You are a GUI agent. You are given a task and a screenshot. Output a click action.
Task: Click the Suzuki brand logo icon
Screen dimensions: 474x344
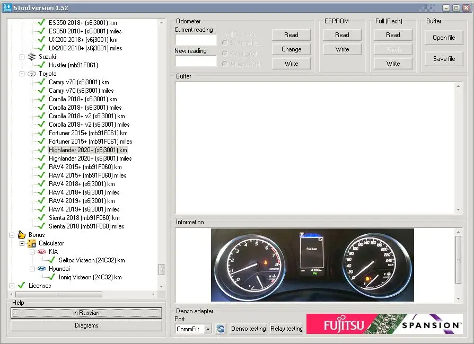pos(32,57)
